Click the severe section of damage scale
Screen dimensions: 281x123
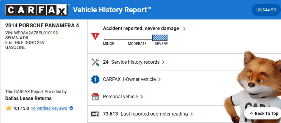(160, 38)
